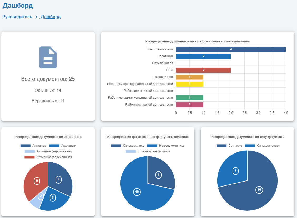Click the document file icon

coord(48,57)
